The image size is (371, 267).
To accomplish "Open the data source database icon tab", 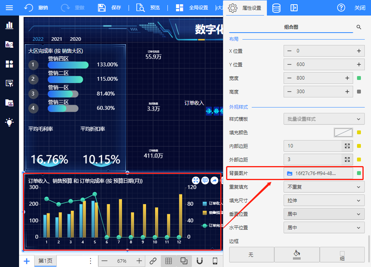I will click(x=276, y=8).
